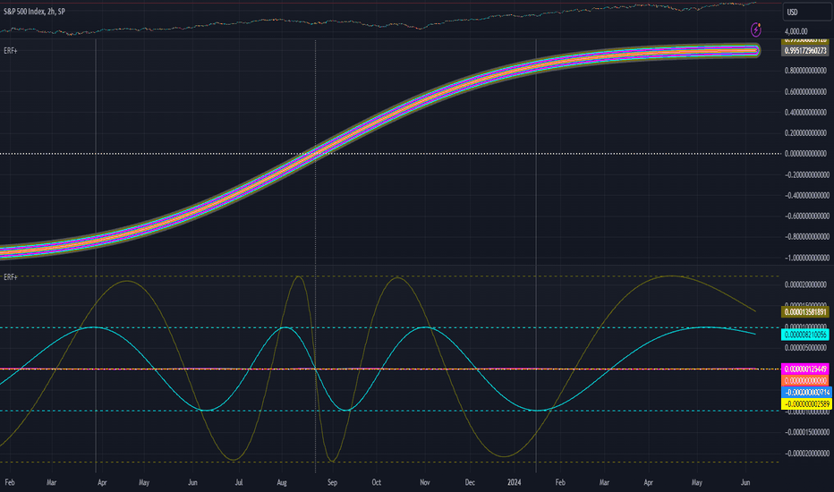This screenshot has width=834, height=492.
Task: Click the Apr label near 2023 start
Action: click(102, 482)
